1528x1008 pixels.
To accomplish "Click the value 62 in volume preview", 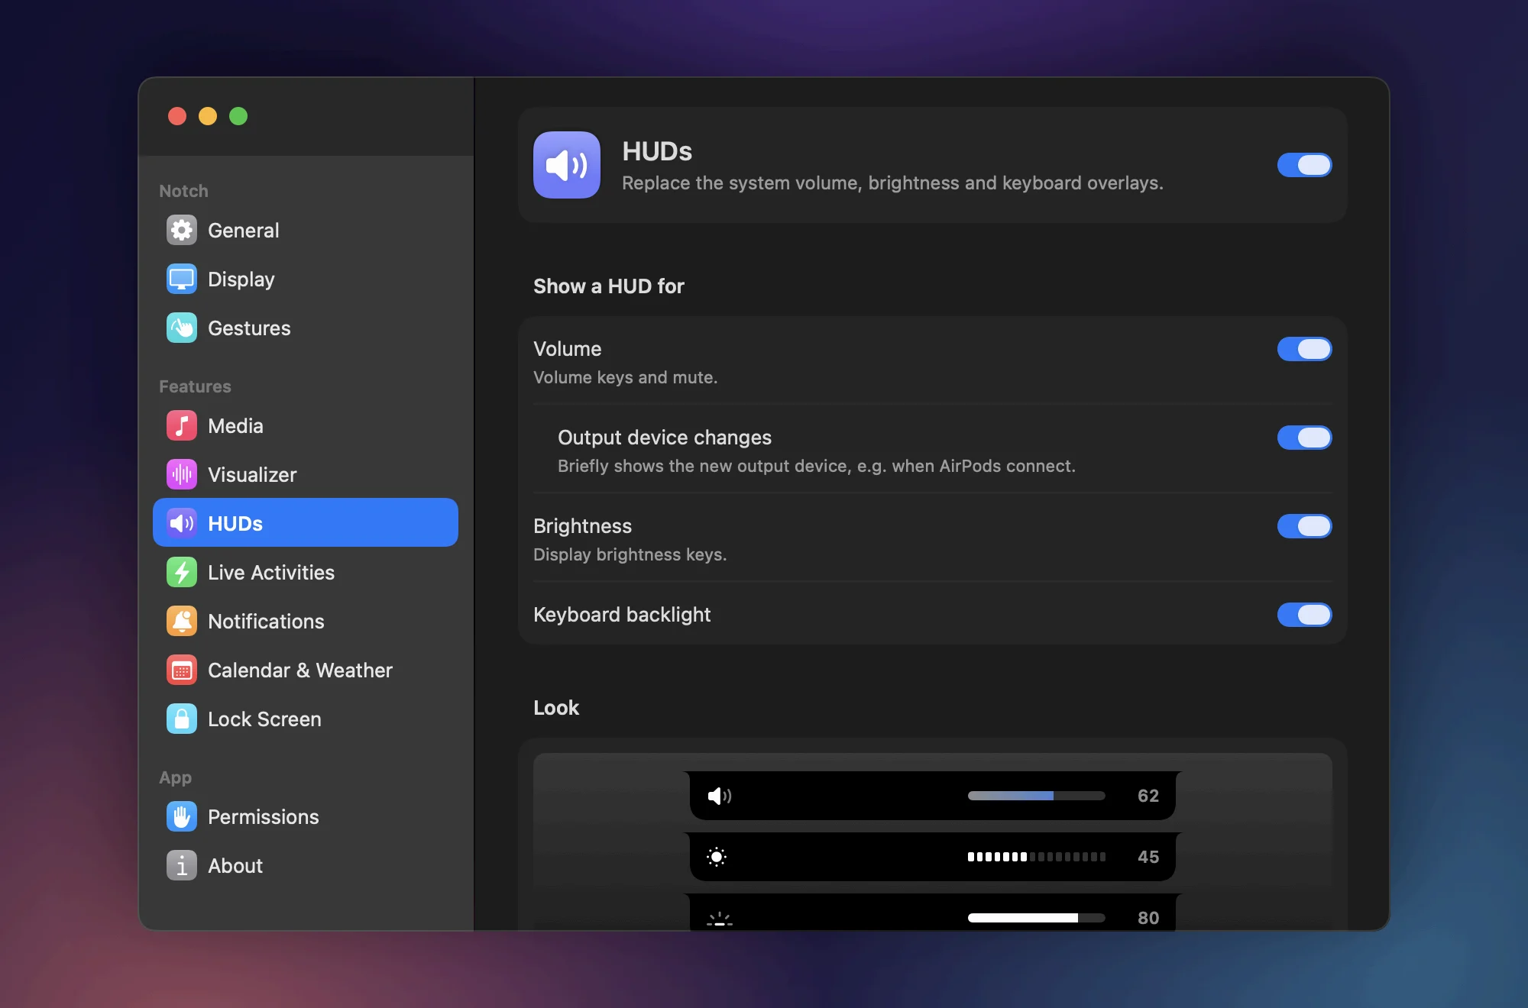I will click(1148, 796).
